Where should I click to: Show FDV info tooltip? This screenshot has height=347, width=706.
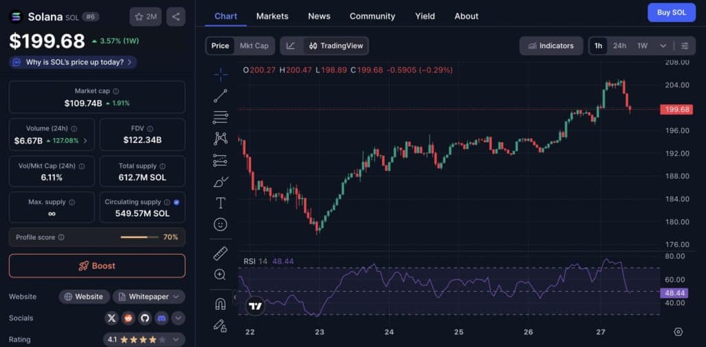tap(150, 128)
